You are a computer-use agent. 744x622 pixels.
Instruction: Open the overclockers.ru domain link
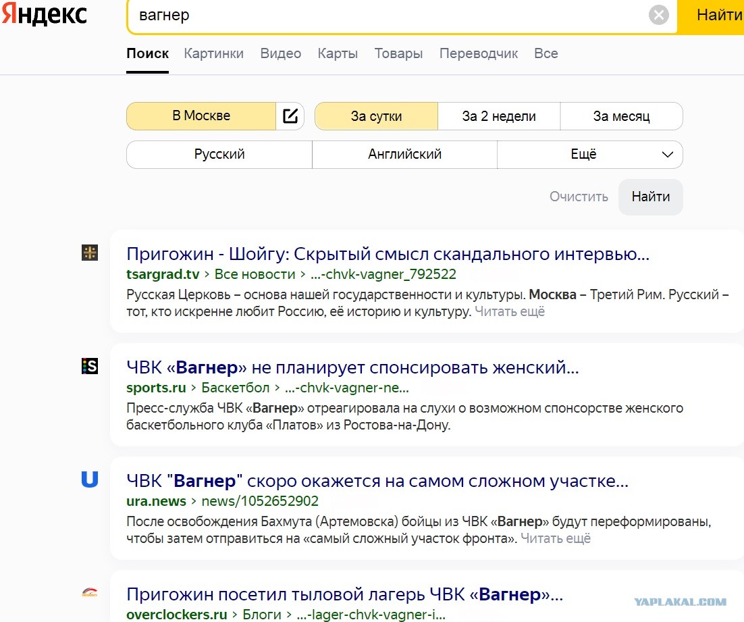tap(176, 615)
